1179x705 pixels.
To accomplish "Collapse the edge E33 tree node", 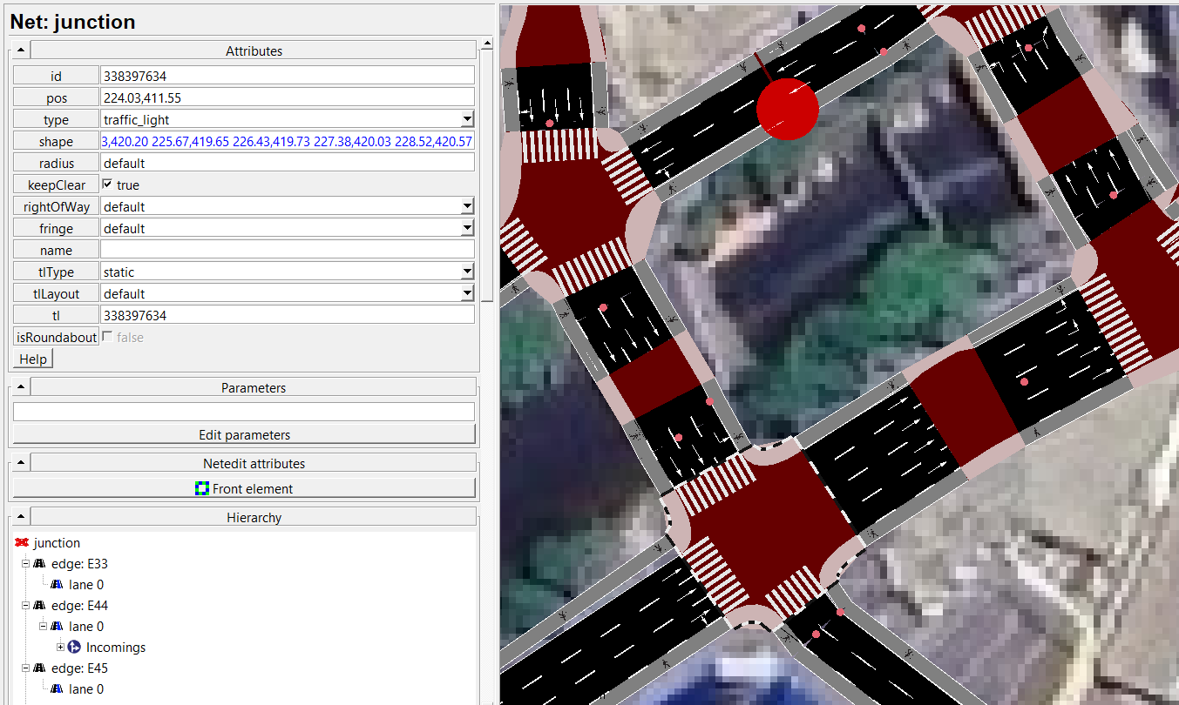I will [x=26, y=564].
